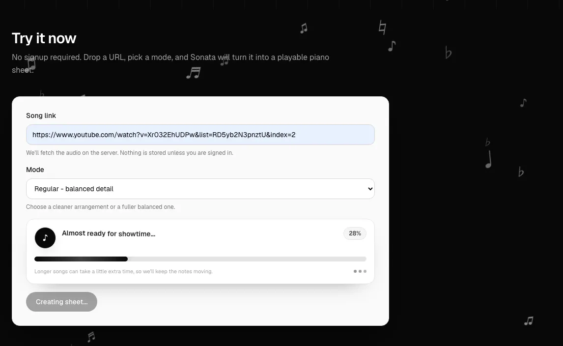
Task: Click the "We'll fetch the audio on the server" hint
Action: [x=130, y=153]
